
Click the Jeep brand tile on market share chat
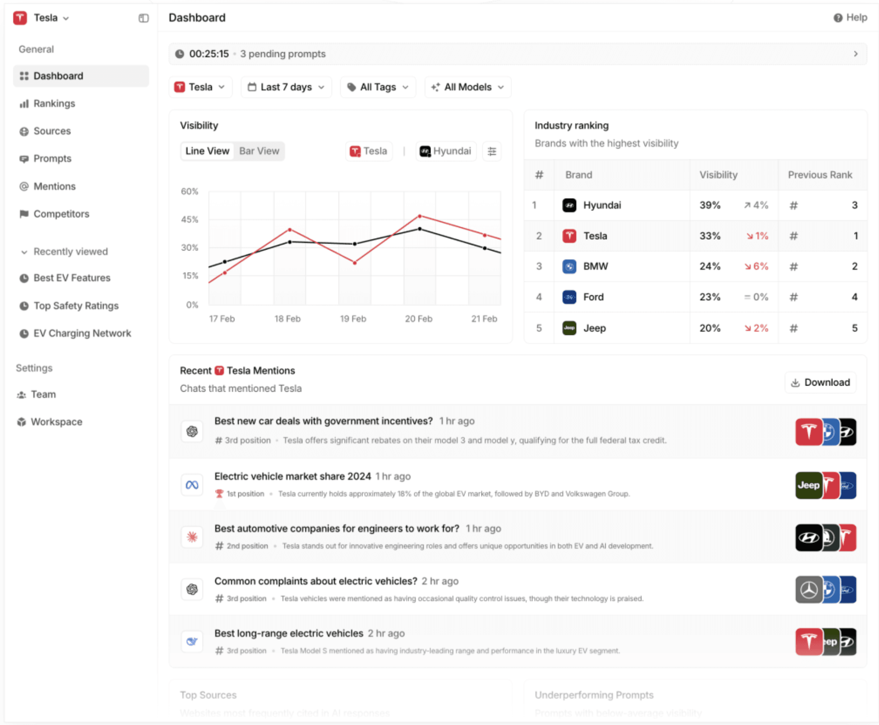pyautogui.click(x=809, y=485)
